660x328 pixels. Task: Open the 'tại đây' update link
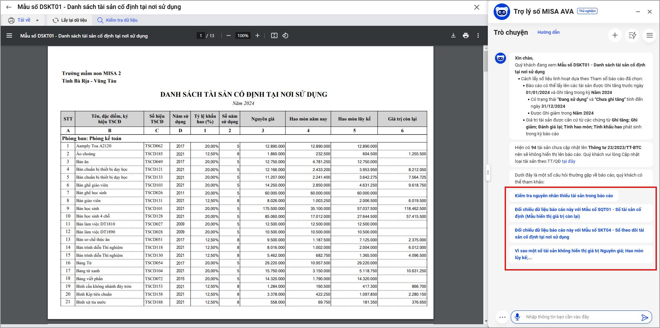point(569,161)
